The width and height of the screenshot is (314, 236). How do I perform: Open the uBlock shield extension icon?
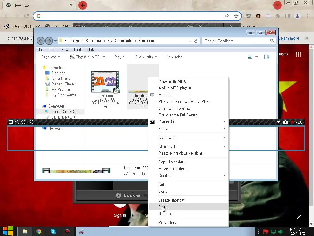pyautogui.click(x=248, y=16)
